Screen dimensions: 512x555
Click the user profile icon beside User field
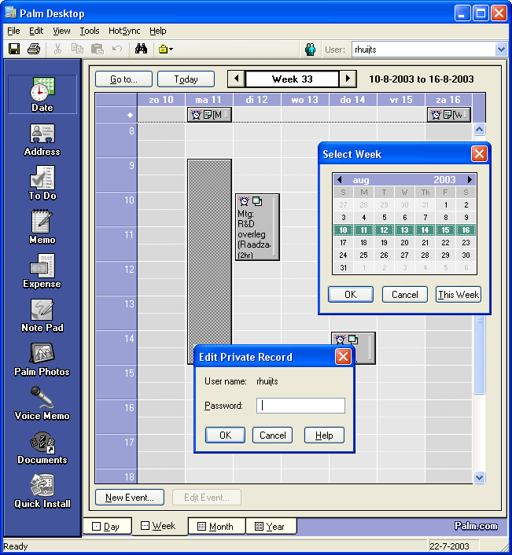point(310,50)
